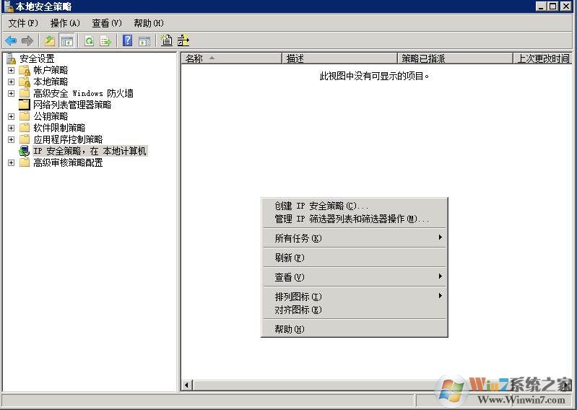The image size is (577, 410).
Task: Open 查看(V) submenu in context menu
Action: tap(355, 277)
